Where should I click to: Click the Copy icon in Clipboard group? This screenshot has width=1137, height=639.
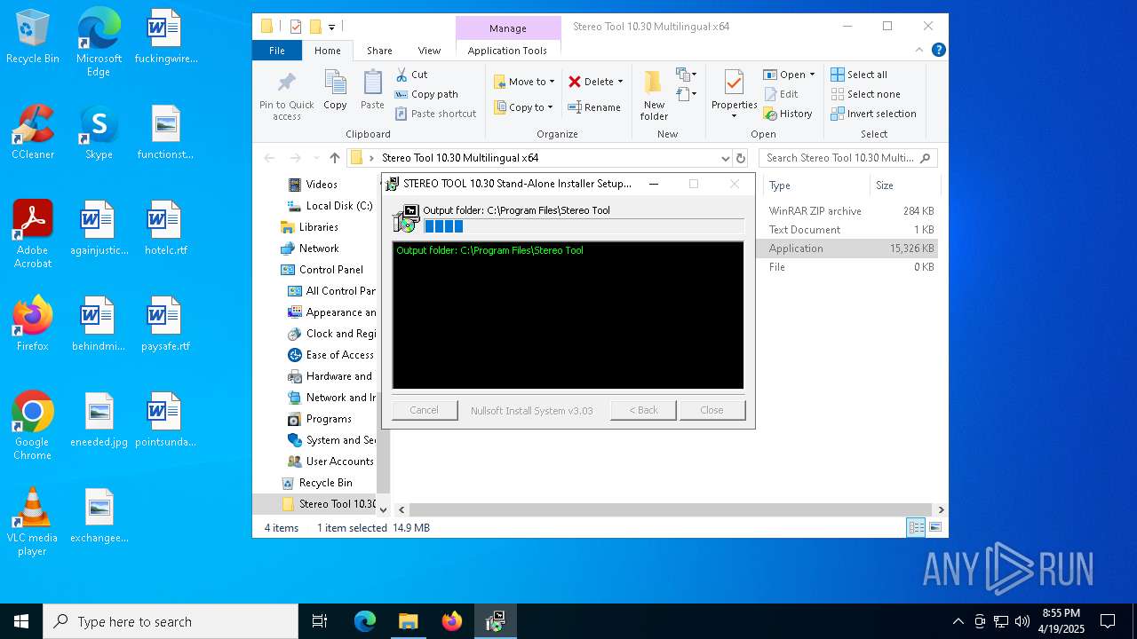(335, 83)
